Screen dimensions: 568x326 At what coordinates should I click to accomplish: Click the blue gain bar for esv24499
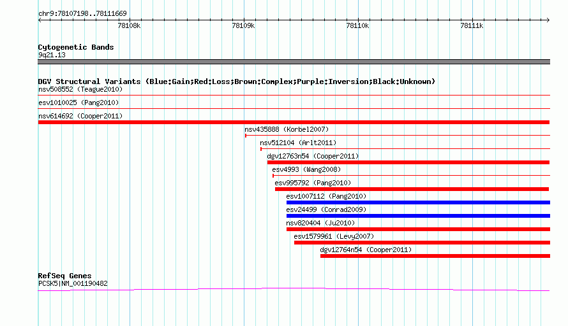coord(418,216)
